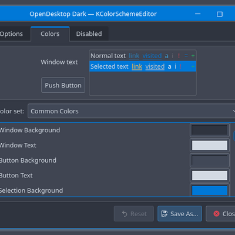Click the Reset button
This screenshot has width=235, height=235.
[134, 214]
